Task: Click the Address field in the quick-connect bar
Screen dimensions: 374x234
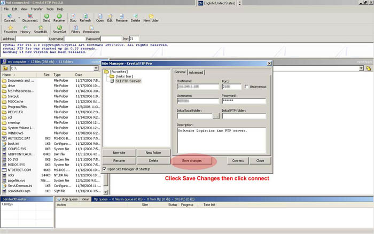Action: click(x=32, y=38)
